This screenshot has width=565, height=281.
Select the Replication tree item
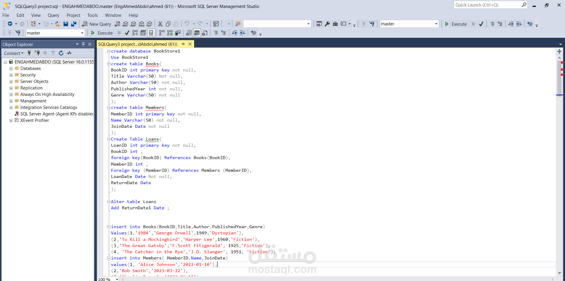pos(31,88)
